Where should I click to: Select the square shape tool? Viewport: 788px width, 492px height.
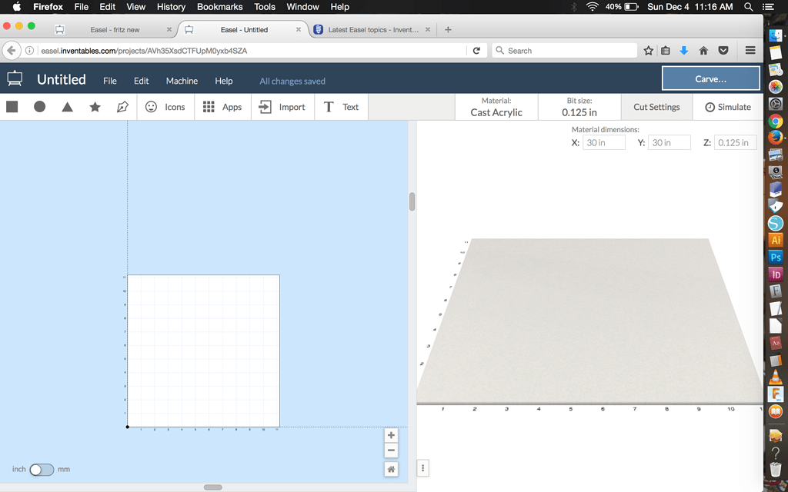click(x=12, y=106)
